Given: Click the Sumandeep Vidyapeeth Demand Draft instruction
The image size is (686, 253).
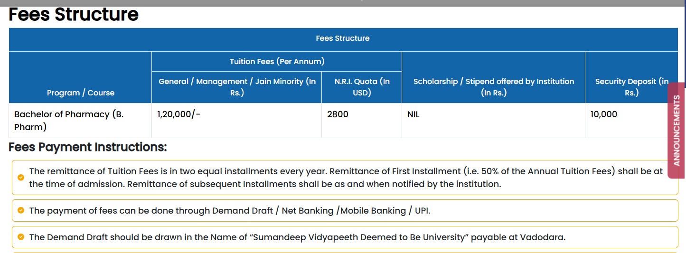Looking at the screenshot, I should [x=297, y=237].
